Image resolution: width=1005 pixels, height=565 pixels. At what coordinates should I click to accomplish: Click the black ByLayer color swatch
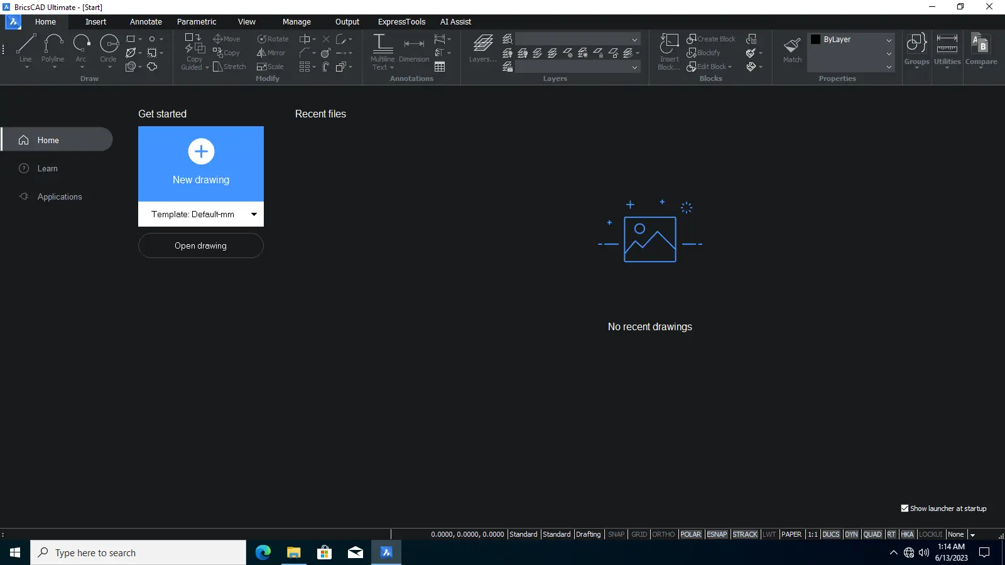[x=815, y=39]
